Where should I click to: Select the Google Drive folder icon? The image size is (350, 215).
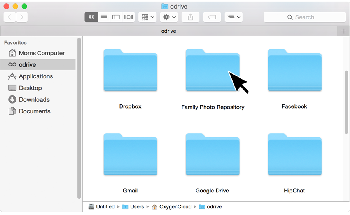click(212, 154)
